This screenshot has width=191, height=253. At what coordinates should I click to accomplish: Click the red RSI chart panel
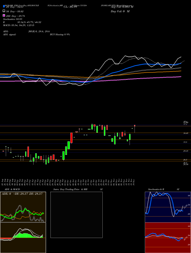point(168,238)
